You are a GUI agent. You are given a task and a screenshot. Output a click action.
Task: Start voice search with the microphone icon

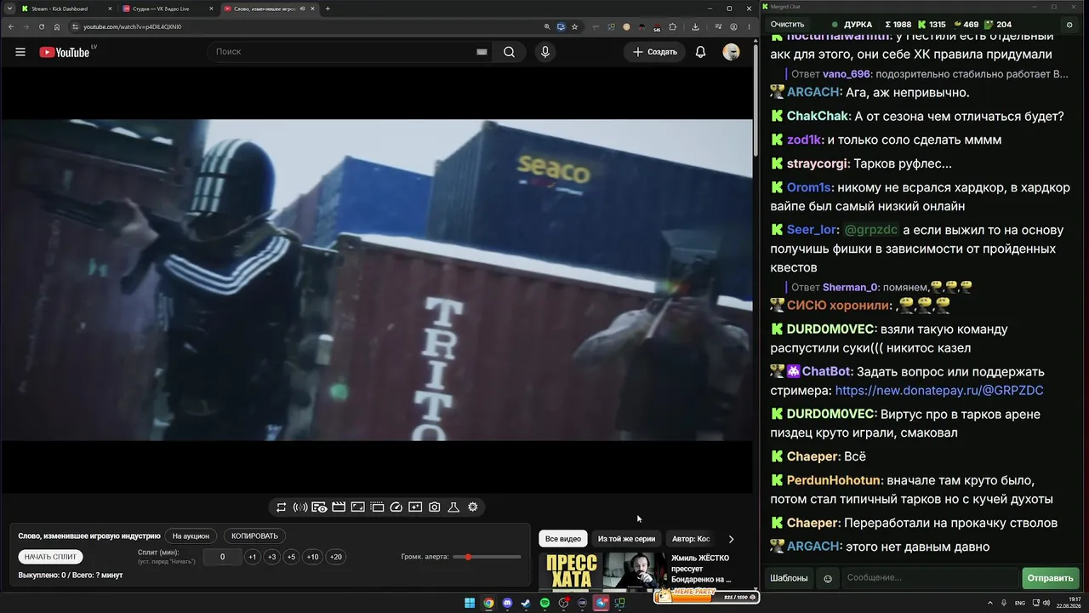point(545,52)
